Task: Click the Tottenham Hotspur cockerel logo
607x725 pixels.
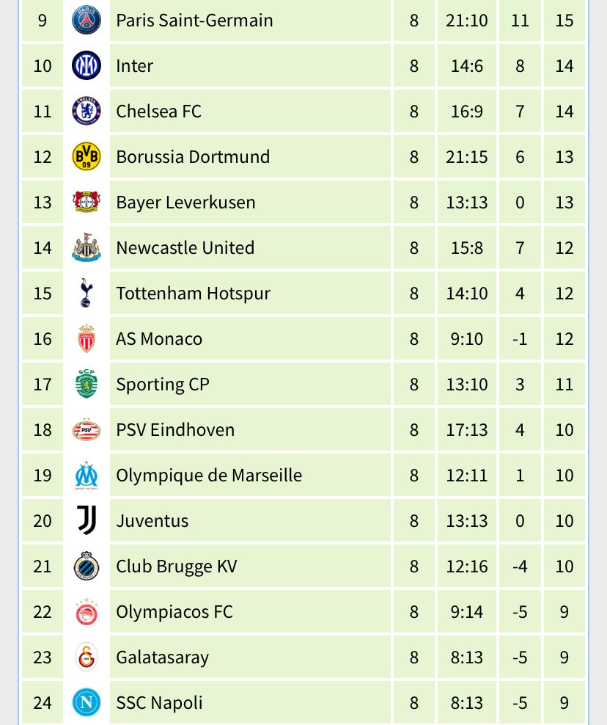Action: [87, 294]
